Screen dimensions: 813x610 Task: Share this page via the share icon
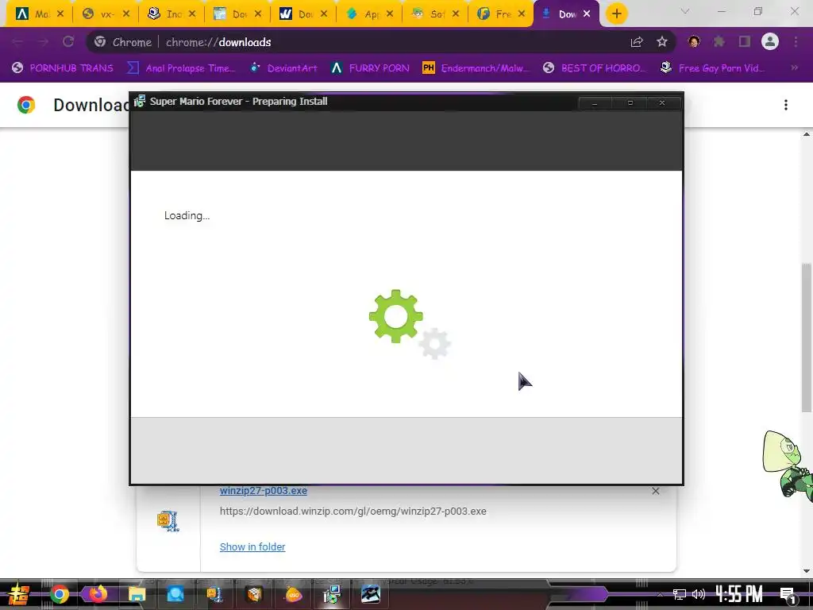(637, 41)
